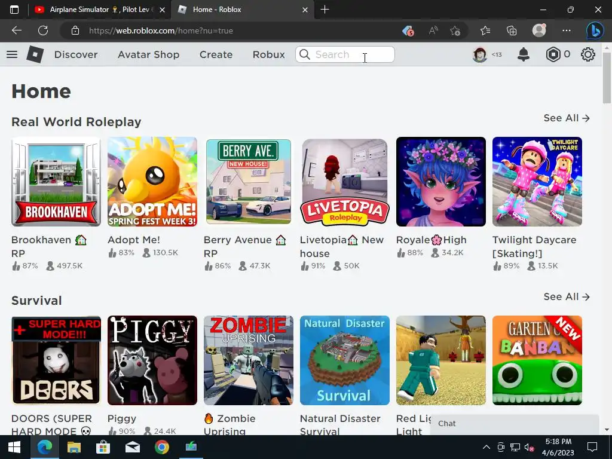
Task: Open the tab actions menu icon
Action: 14,10
